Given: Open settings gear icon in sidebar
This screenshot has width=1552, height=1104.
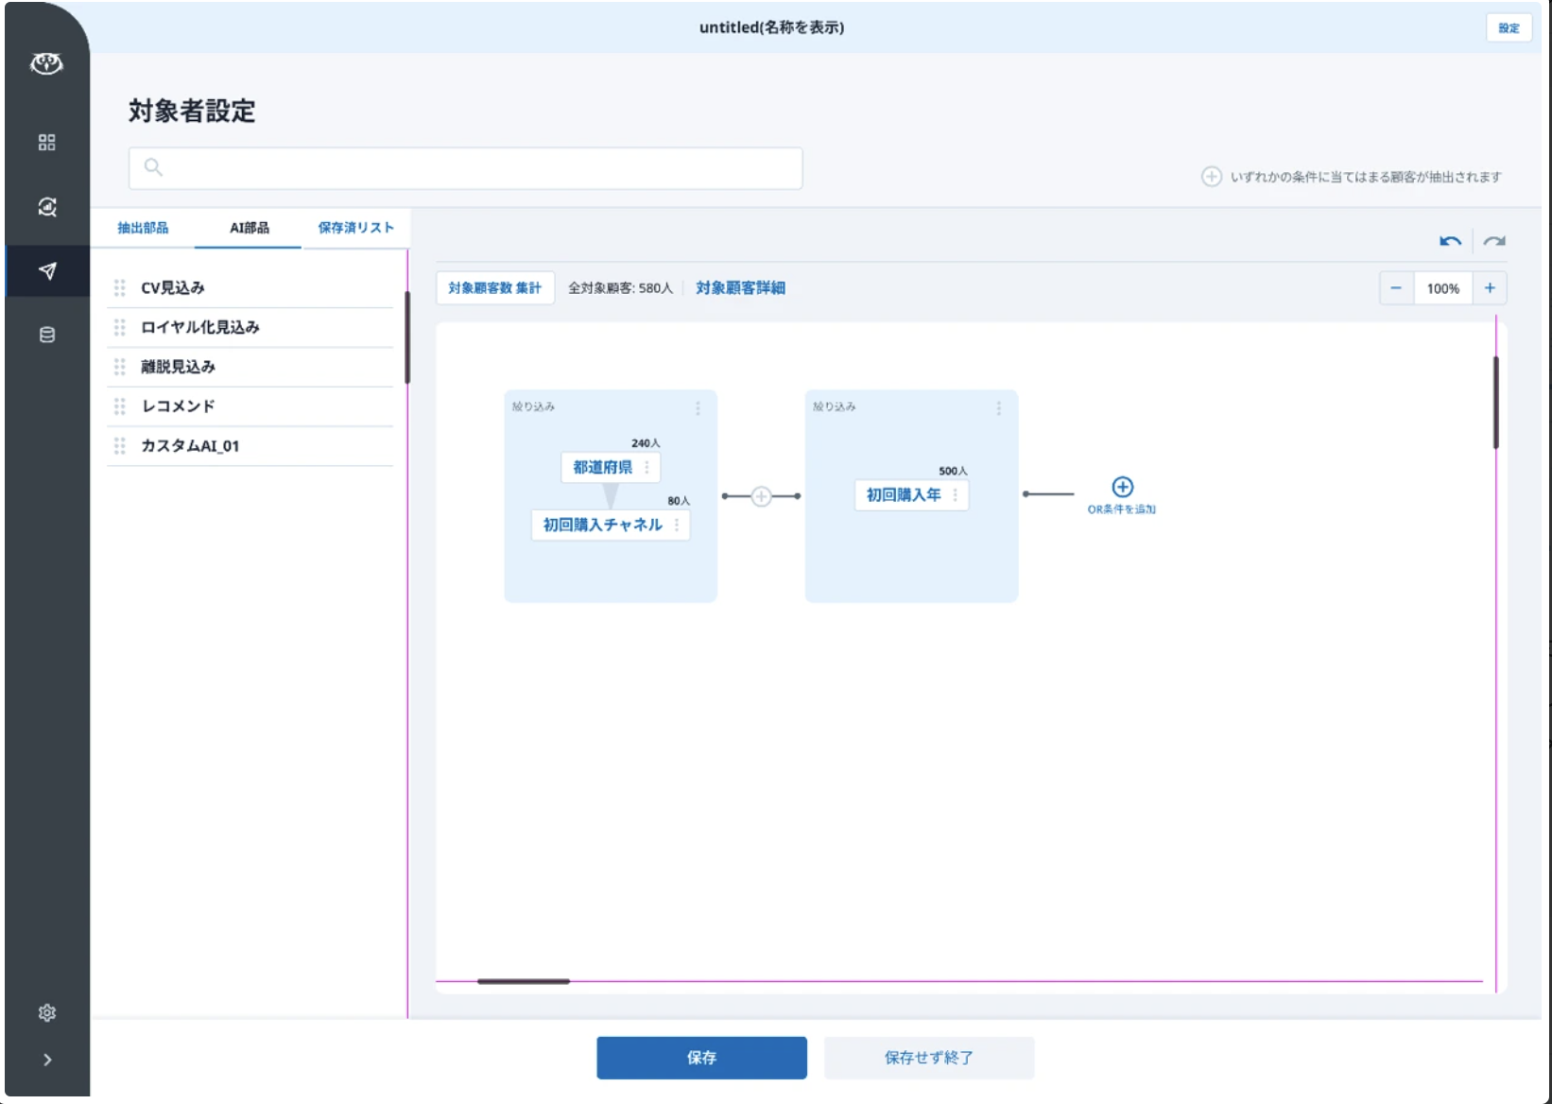Looking at the screenshot, I should (46, 1012).
